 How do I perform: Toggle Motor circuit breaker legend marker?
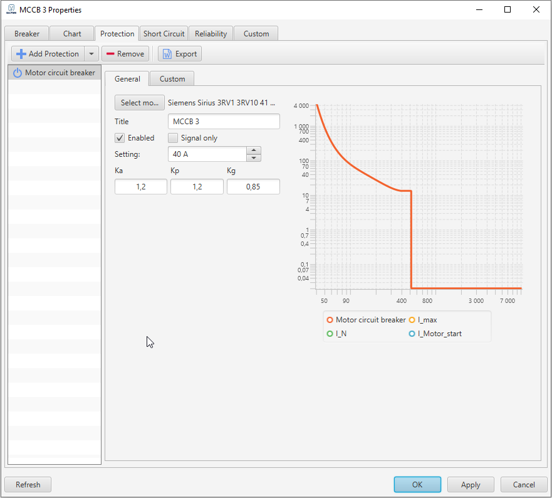pyautogui.click(x=330, y=320)
